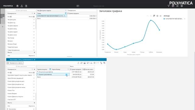This screenshot has width=195, height=110.
Task: Sort the lower dimension list by Фильтр
Action: pyautogui.click(x=32, y=73)
